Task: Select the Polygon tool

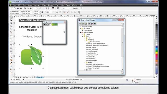Action: click(x=11, y=42)
